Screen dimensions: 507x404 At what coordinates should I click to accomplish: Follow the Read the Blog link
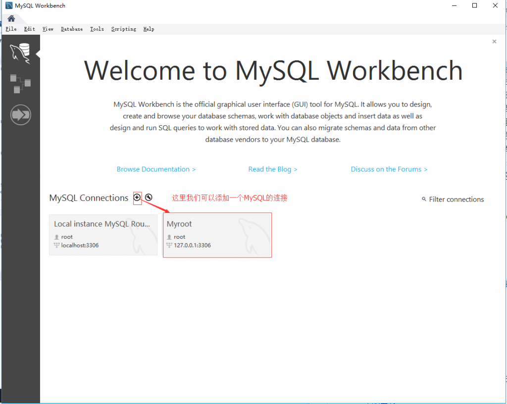click(273, 169)
